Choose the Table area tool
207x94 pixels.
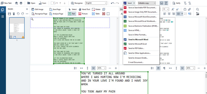point(96,14)
